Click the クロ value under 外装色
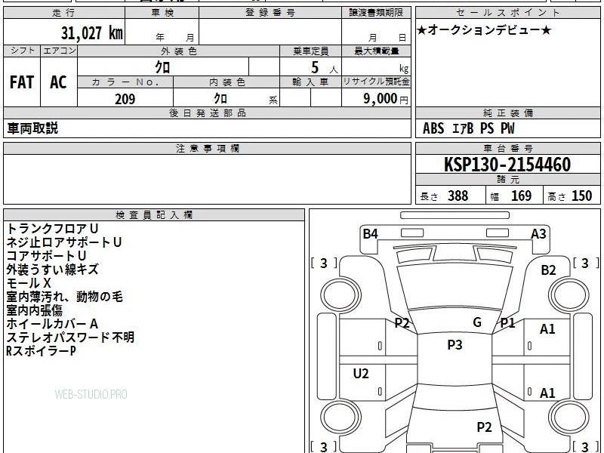The image size is (604, 453). tap(162, 67)
